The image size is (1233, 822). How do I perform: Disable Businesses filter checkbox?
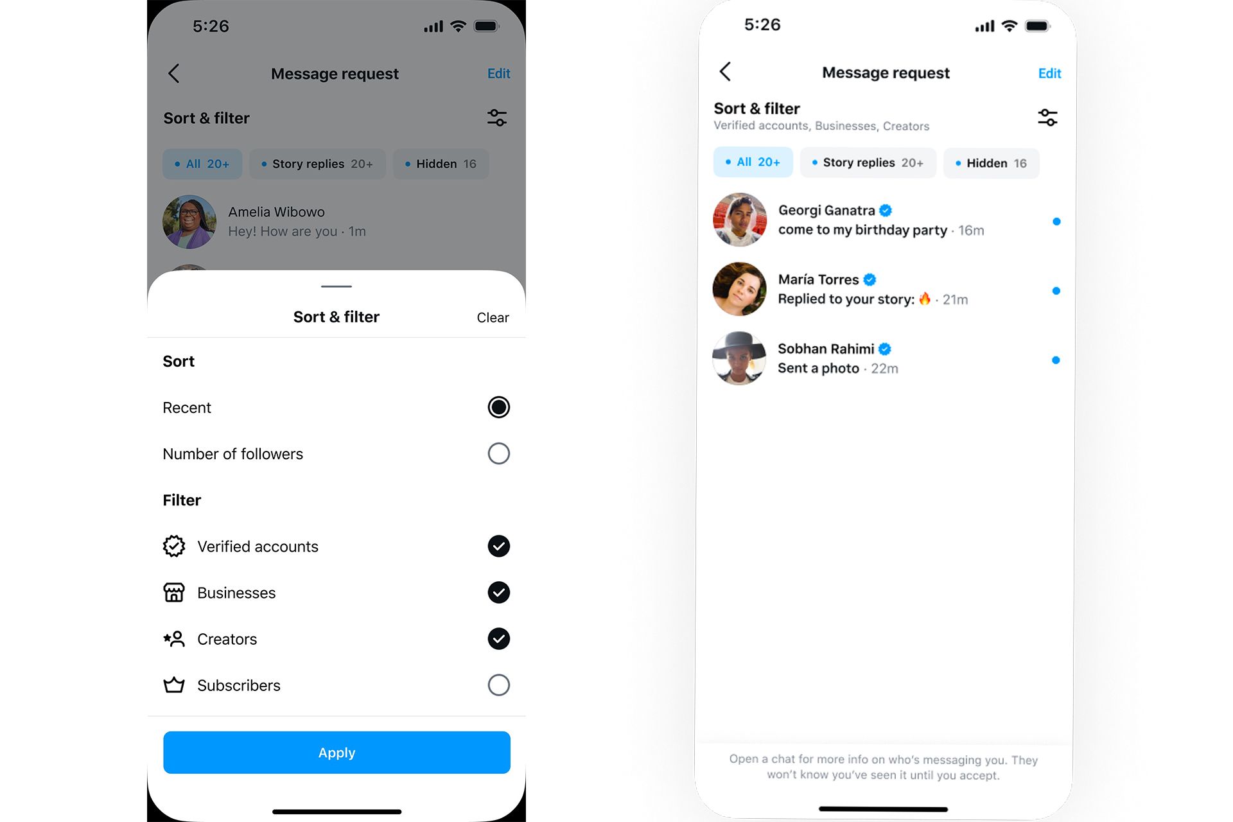pyautogui.click(x=498, y=591)
